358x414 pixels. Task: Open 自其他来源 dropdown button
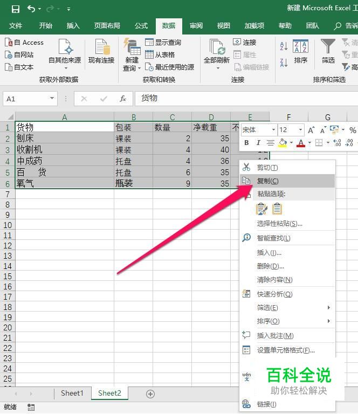tap(65, 54)
